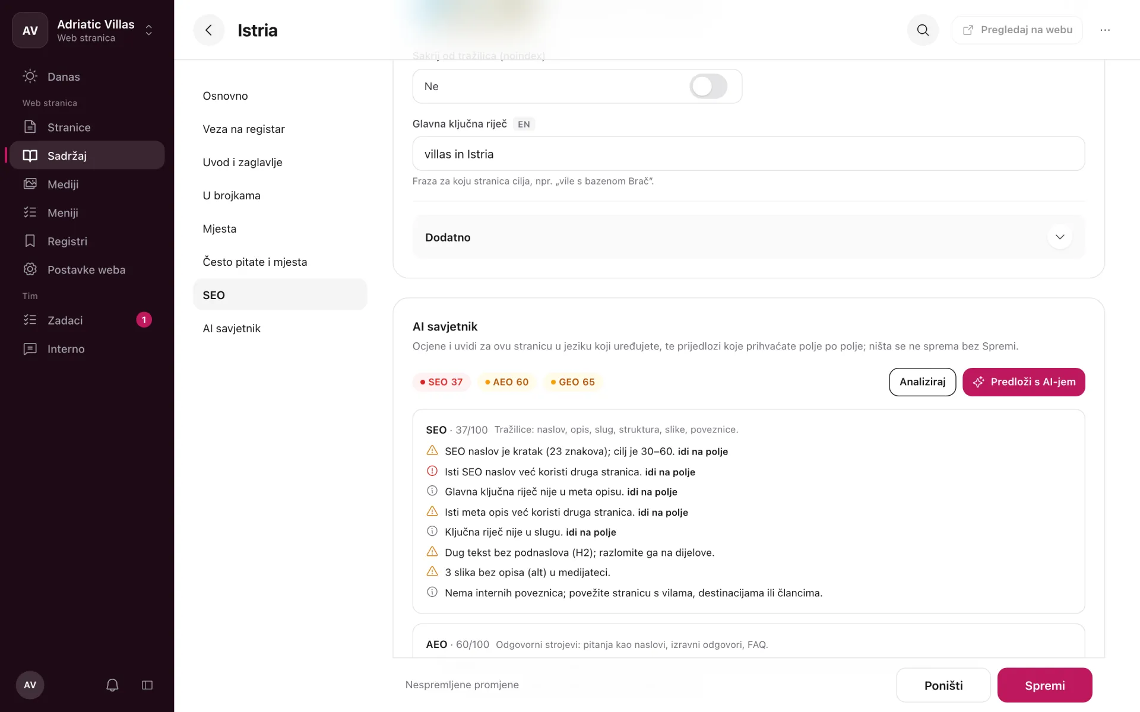Image resolution: width=1140 pixels, height=712 pixels.
Task: Click the Spremi save button
Action: (1044, 685)
